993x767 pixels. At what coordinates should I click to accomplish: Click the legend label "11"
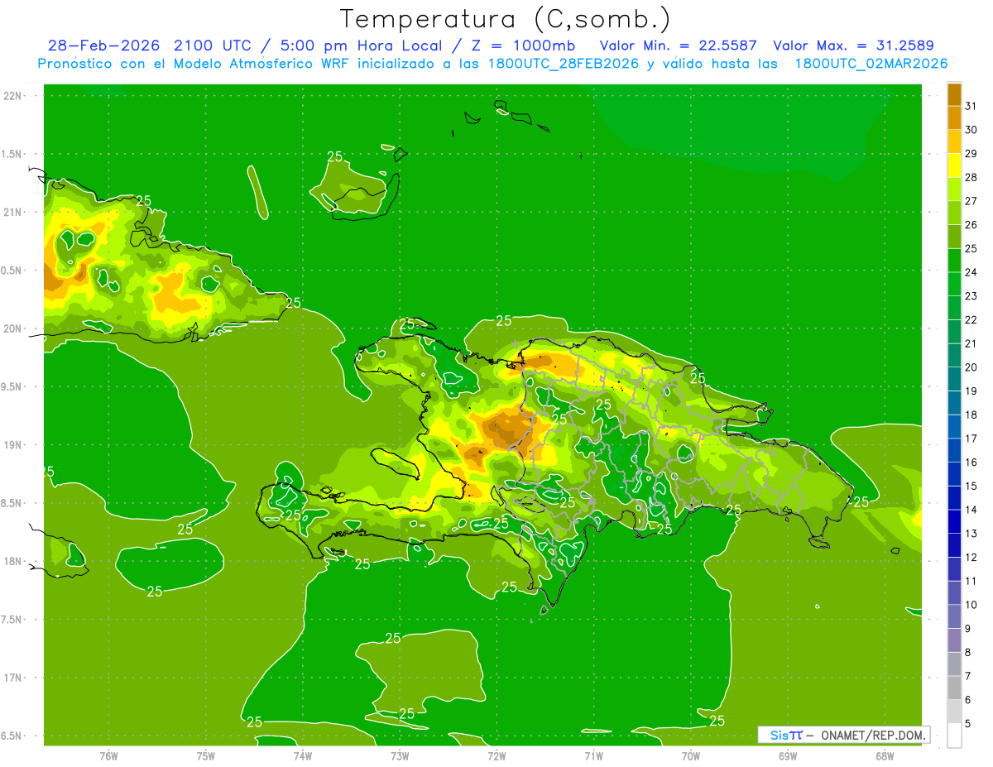pyautogui.click(x=971, y=581)
